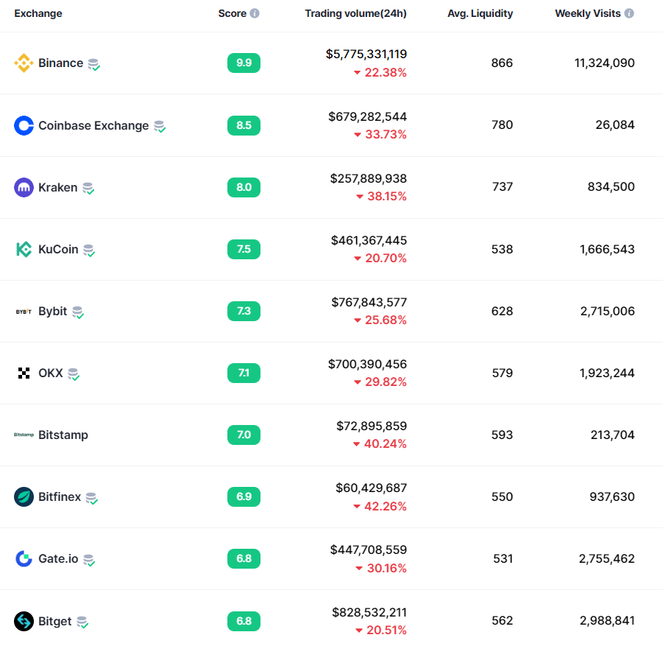Click the info icon beside Score header

click(255, 13)
